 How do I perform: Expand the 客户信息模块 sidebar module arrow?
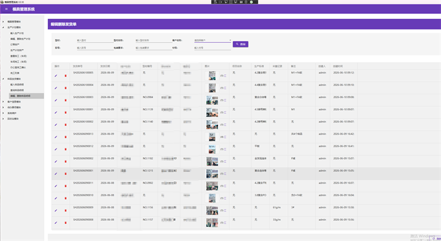point(3,102)
